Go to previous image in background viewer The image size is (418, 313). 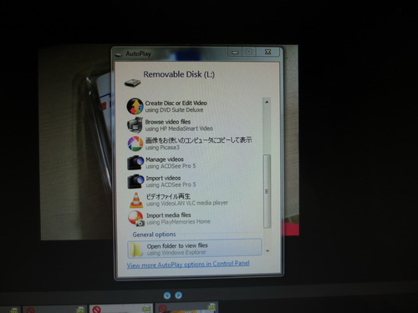pos(167,295)
